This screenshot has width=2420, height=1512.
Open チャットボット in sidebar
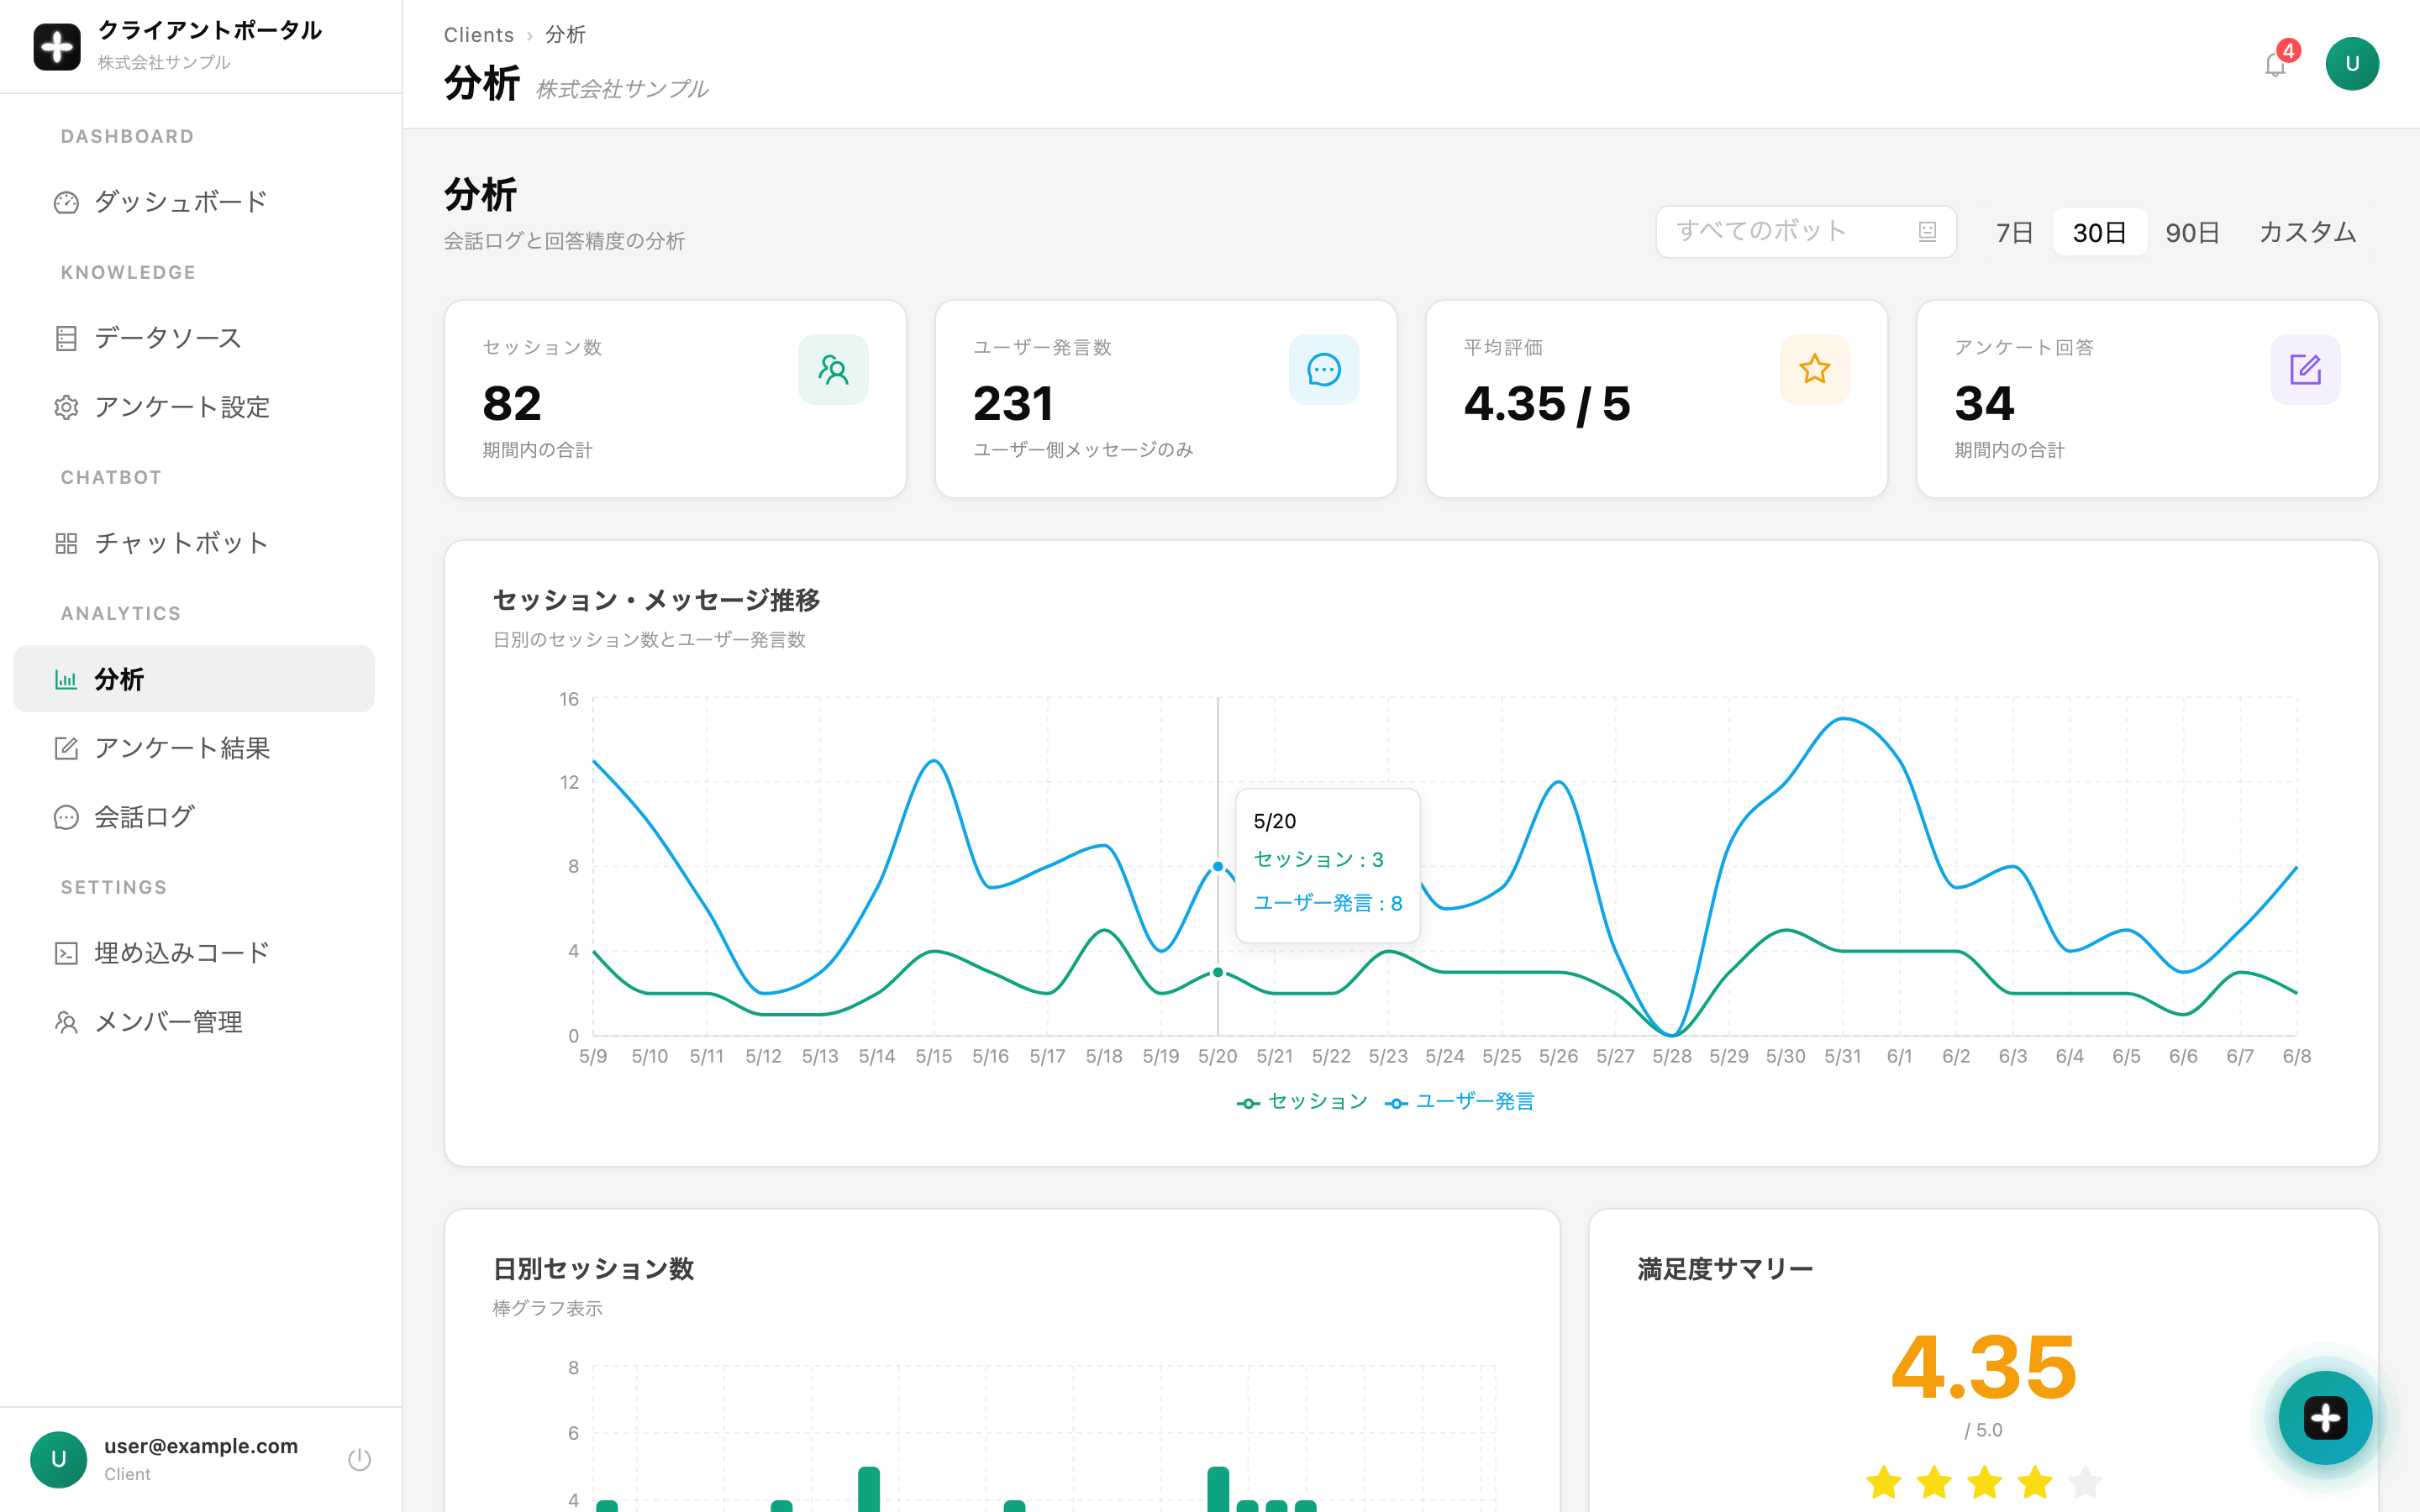point(194,543)
